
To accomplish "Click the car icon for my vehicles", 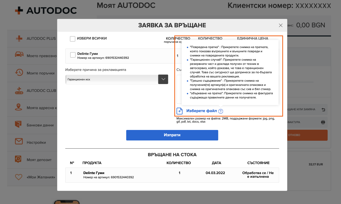I will [x=19, y=55].
